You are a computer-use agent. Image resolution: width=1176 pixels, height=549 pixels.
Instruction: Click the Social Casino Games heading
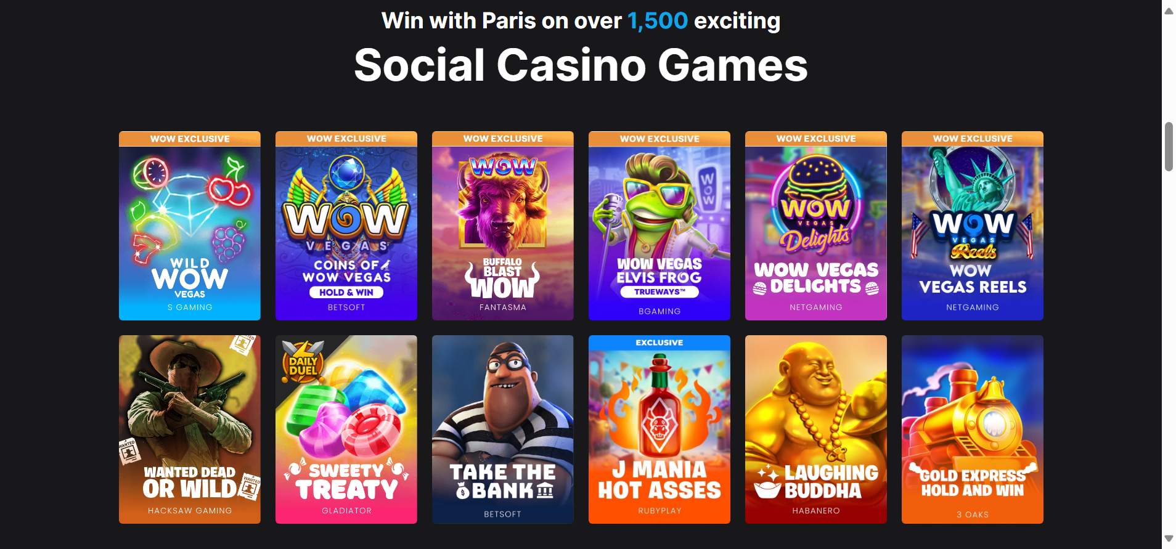coord(581,65)
